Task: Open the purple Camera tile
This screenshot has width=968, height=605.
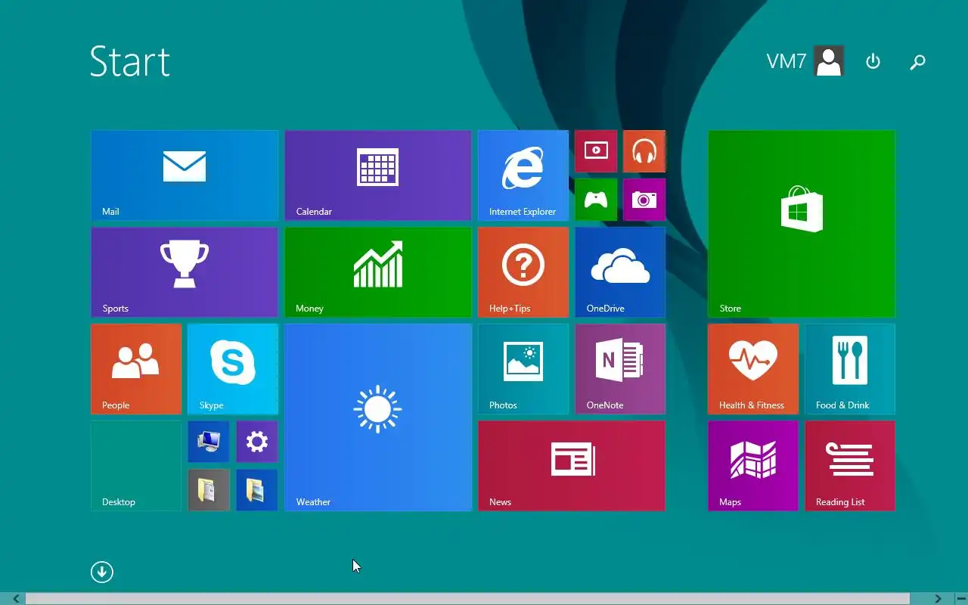Action: (644, 200)
